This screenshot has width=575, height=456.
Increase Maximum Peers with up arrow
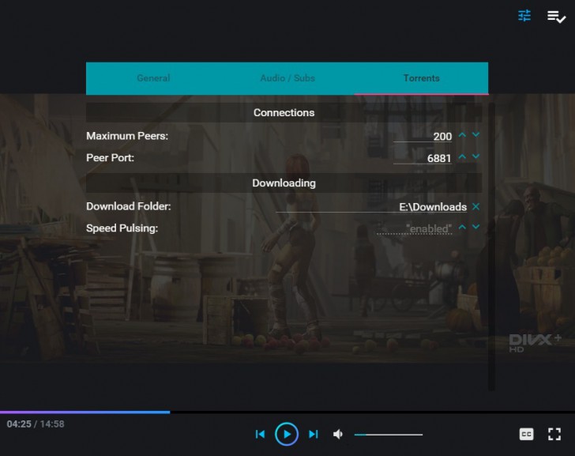click(462, 135)
